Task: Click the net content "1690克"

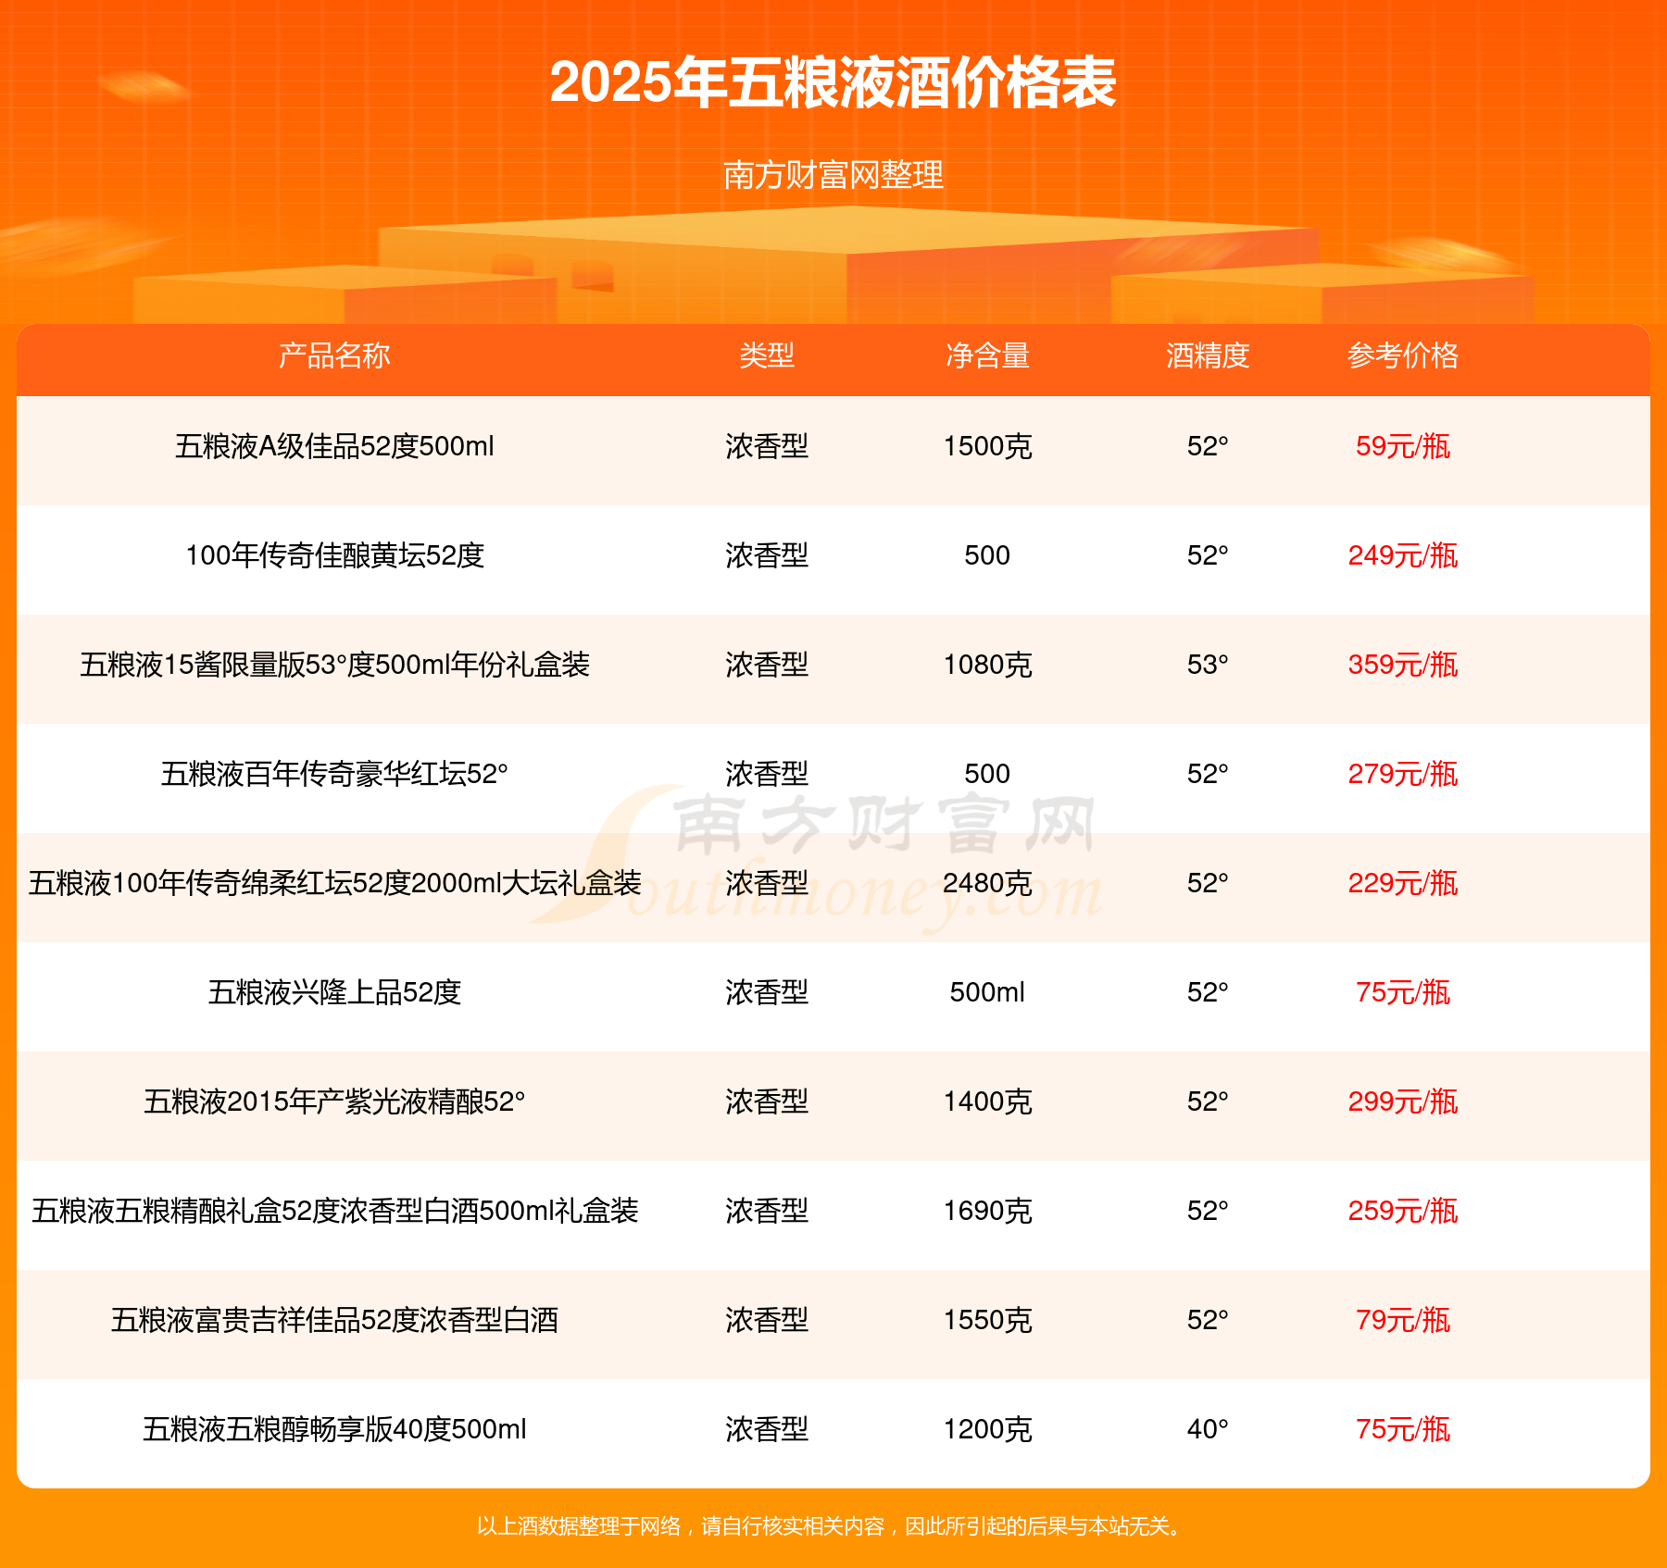Action: click(987, 1211)
